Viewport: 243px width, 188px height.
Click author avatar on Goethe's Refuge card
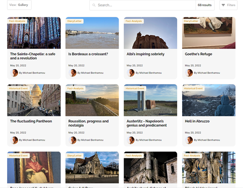pos(189,73)
